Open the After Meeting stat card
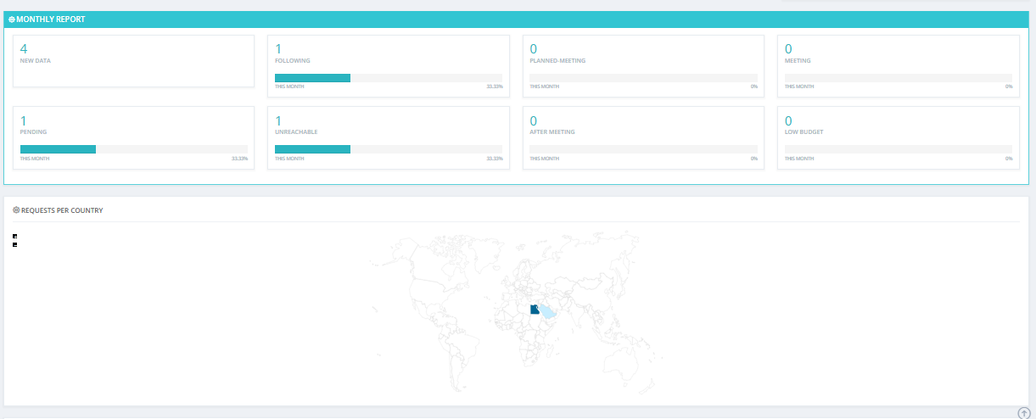The width and height of the screenshot is (1036, 419). point(643,137)
